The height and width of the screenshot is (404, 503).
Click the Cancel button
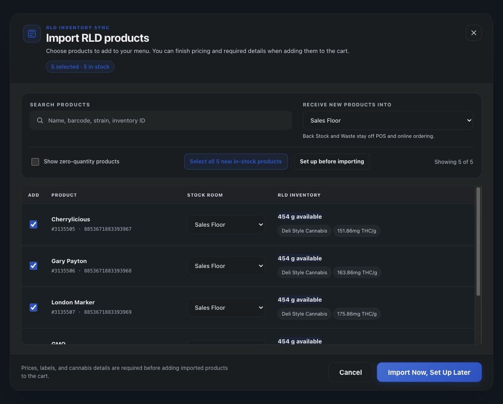click(350, 372)
